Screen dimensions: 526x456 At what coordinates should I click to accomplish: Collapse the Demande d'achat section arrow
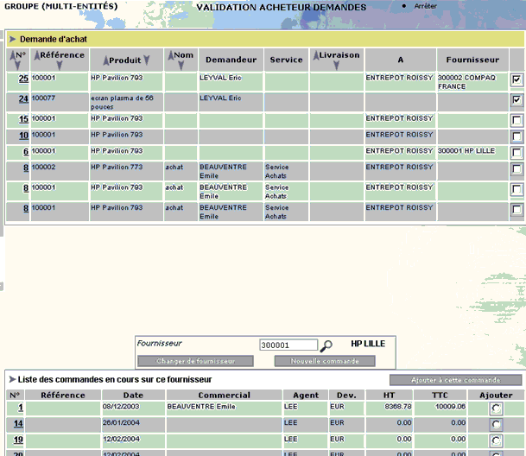point(12,39)
